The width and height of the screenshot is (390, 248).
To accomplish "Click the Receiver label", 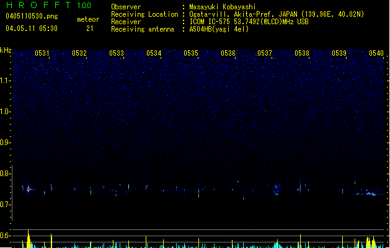I will tap(126, 22).
